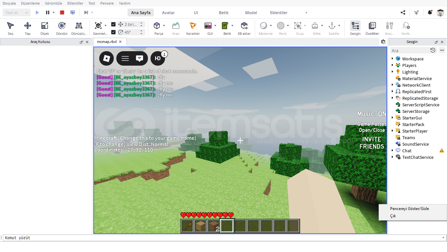Toggle the in-game chat bubble icon
447x252 pixels.
pos(139,58)
